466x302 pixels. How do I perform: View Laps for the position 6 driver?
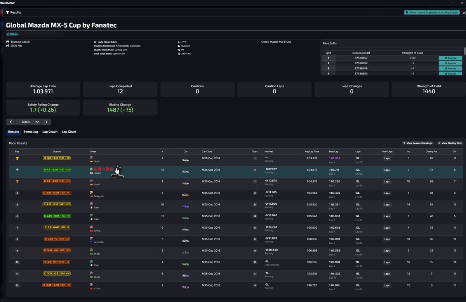(x=387, y=216)
